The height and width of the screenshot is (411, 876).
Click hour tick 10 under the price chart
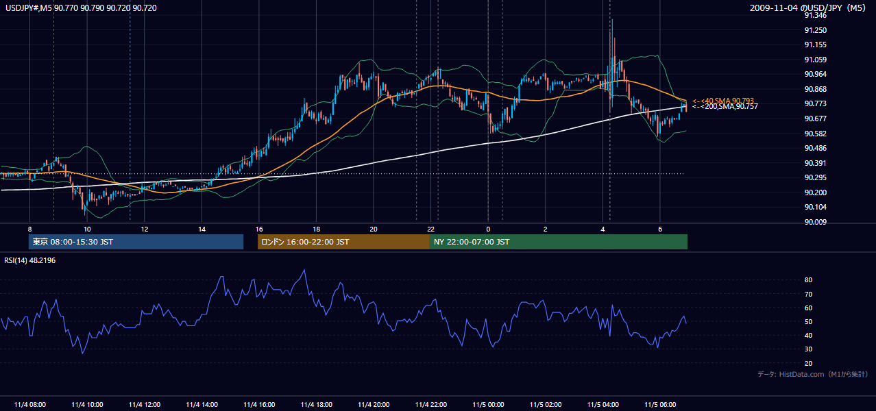(x=87, y=229)
